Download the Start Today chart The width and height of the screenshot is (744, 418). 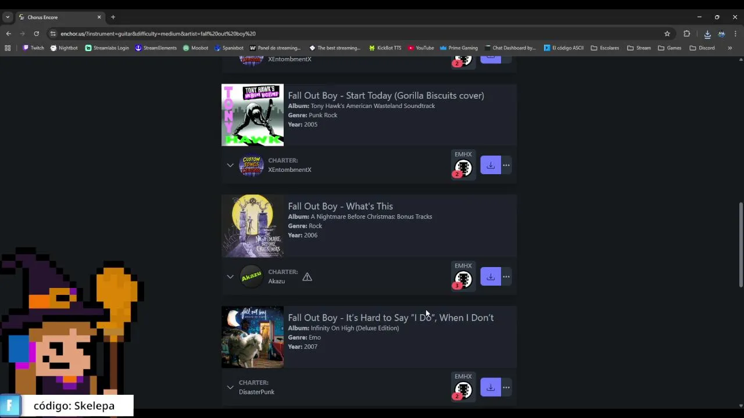tap(491, 165)
